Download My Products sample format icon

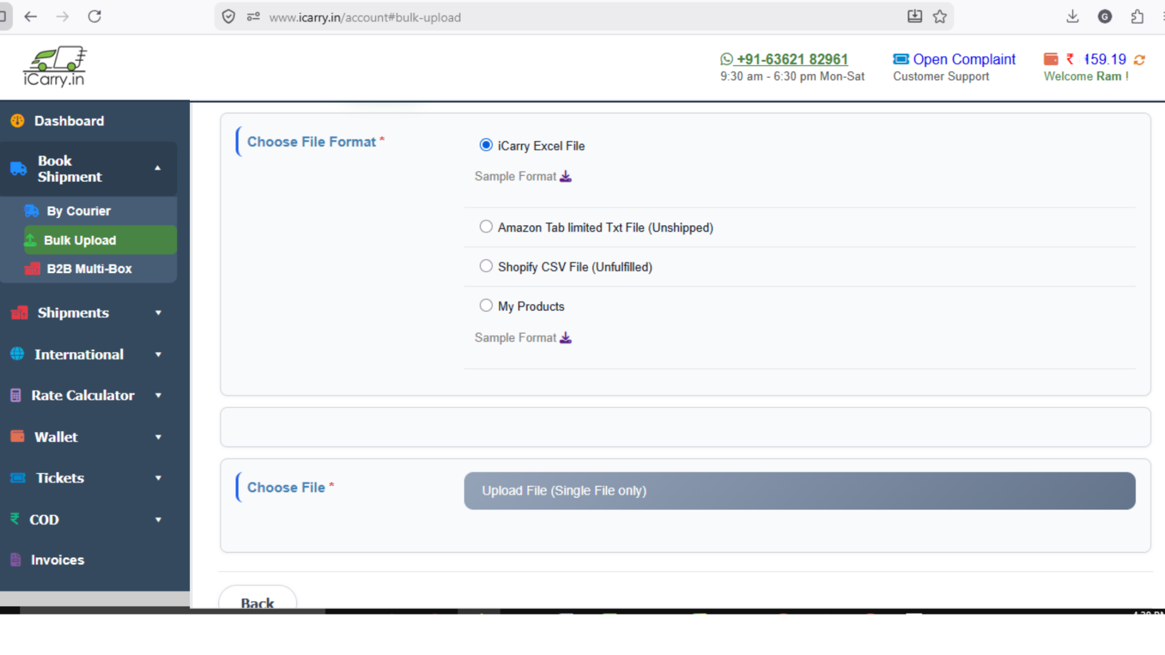(x=565, y=338)
